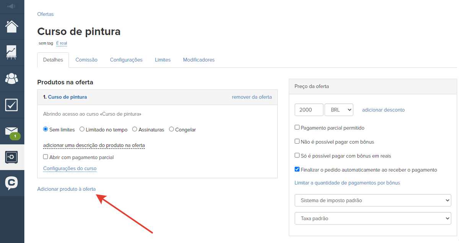459x243 pixels.
Task: Switch to the Modificadores tab
Action: (x=199, y=60)
